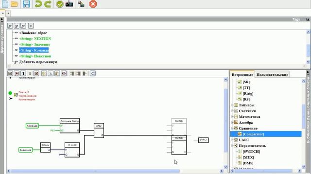Select the [Comparator] block in the library
The height and width of the screenshot is (174, 311).
tap(253, 134)
